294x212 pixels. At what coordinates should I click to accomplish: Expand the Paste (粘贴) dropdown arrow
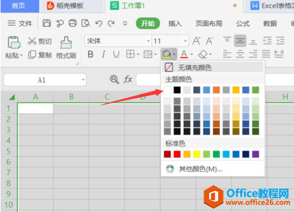click(22, 55)
